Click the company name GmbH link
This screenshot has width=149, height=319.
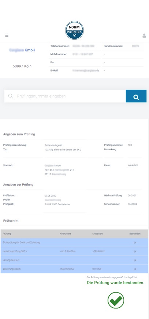[22, 50]
